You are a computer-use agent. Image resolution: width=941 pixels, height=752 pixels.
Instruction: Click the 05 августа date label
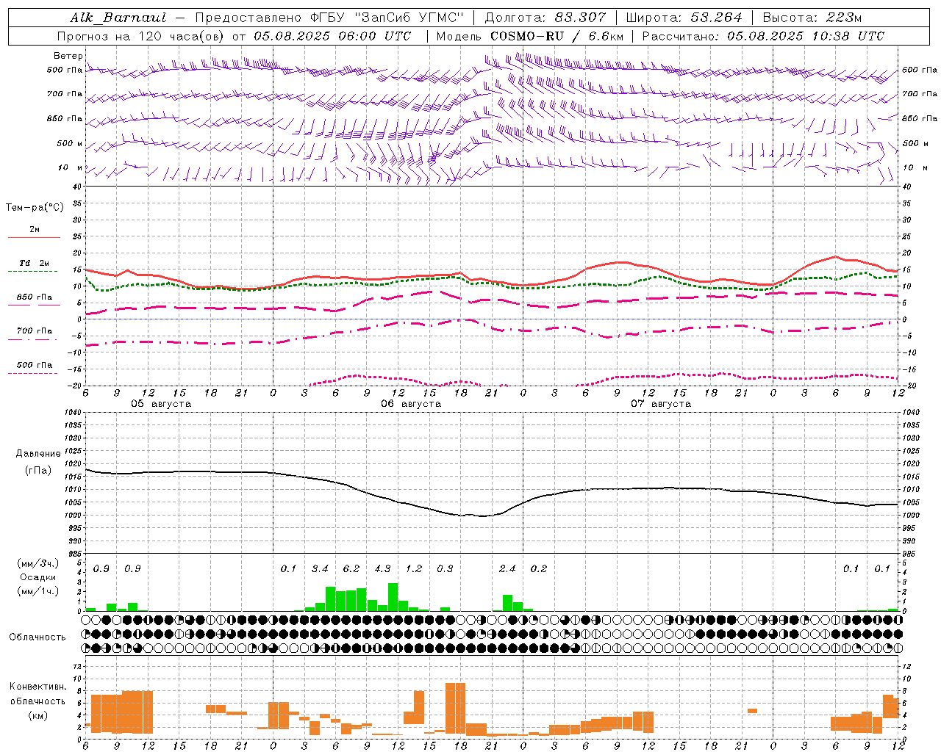click(x=161, y=404)
